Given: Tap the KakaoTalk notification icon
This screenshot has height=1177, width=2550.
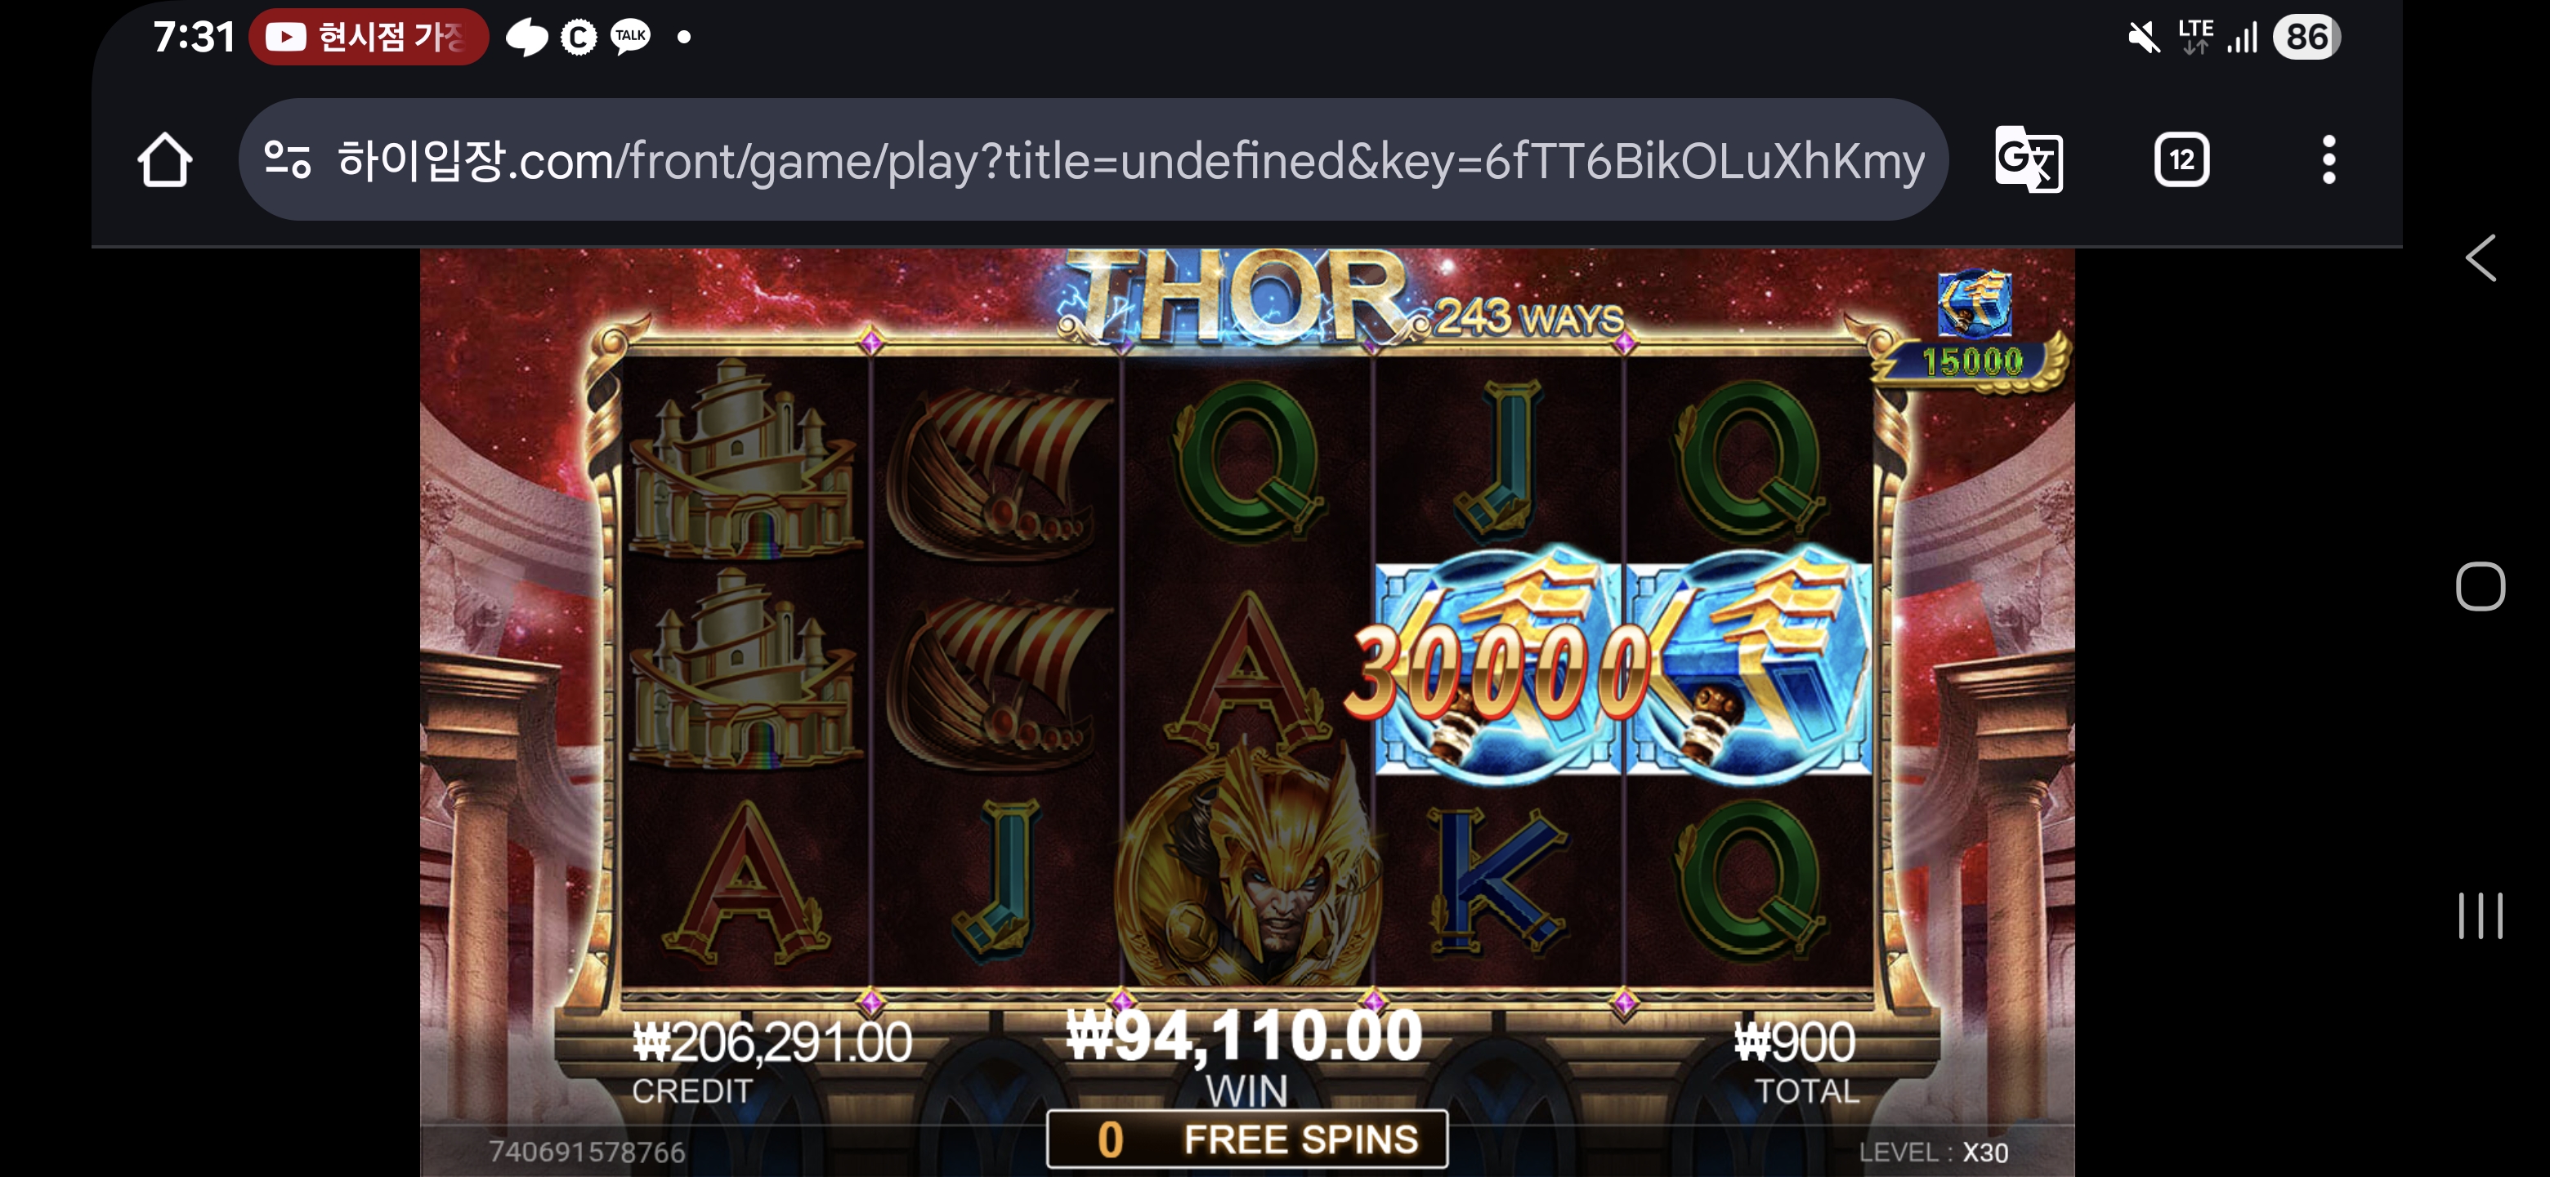Looking at the screenshot, I should pos(631,37).
